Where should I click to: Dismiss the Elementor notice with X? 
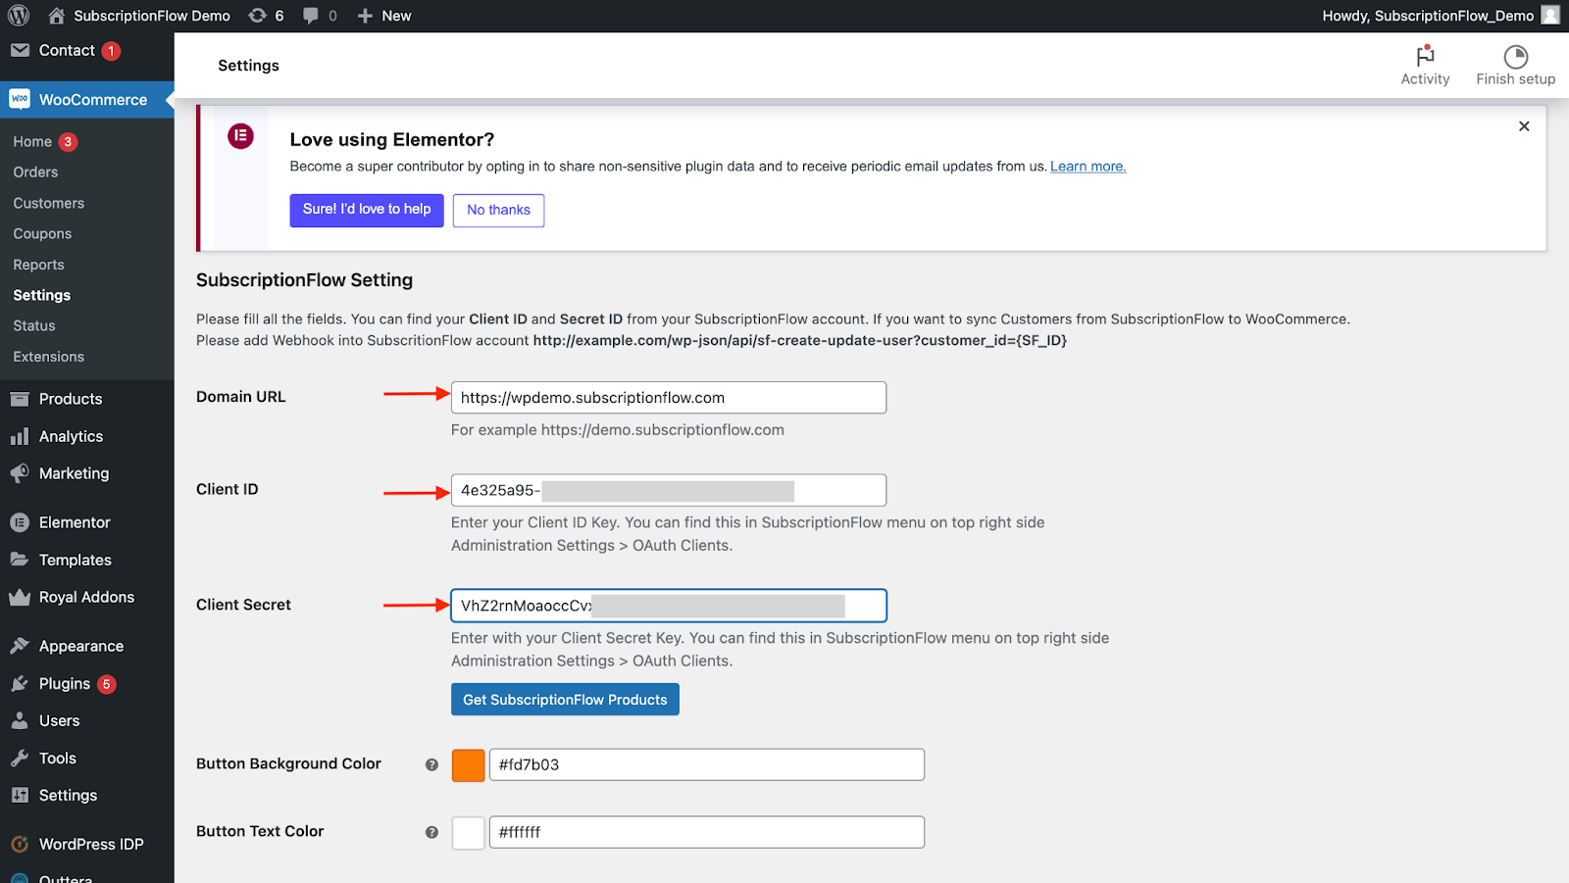[1524, 126]
